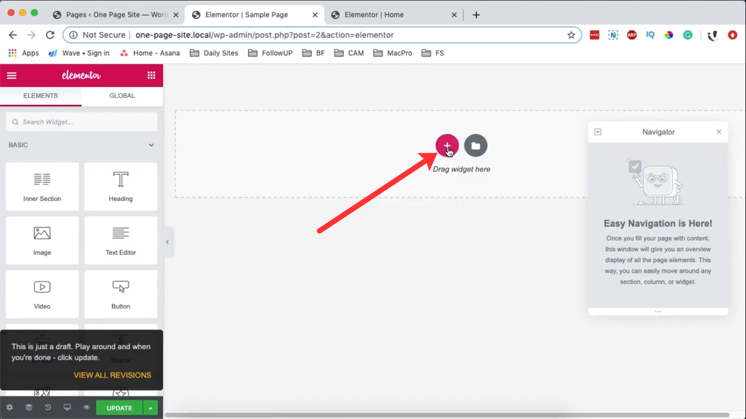This screenshot has height=419, width=746.
Task: Open the Home - Asana bookmark
Action: point(150,53)
